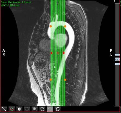Activate the pan move tool

pos(27,109)
